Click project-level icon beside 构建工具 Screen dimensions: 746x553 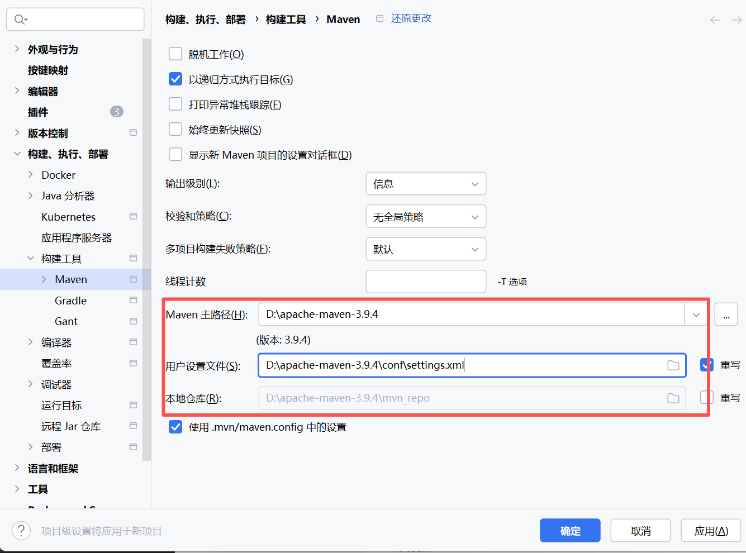(133, 258)
